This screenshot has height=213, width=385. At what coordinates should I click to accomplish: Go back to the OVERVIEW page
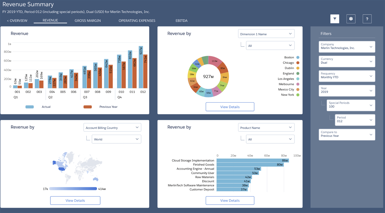(x=17, y=21)
